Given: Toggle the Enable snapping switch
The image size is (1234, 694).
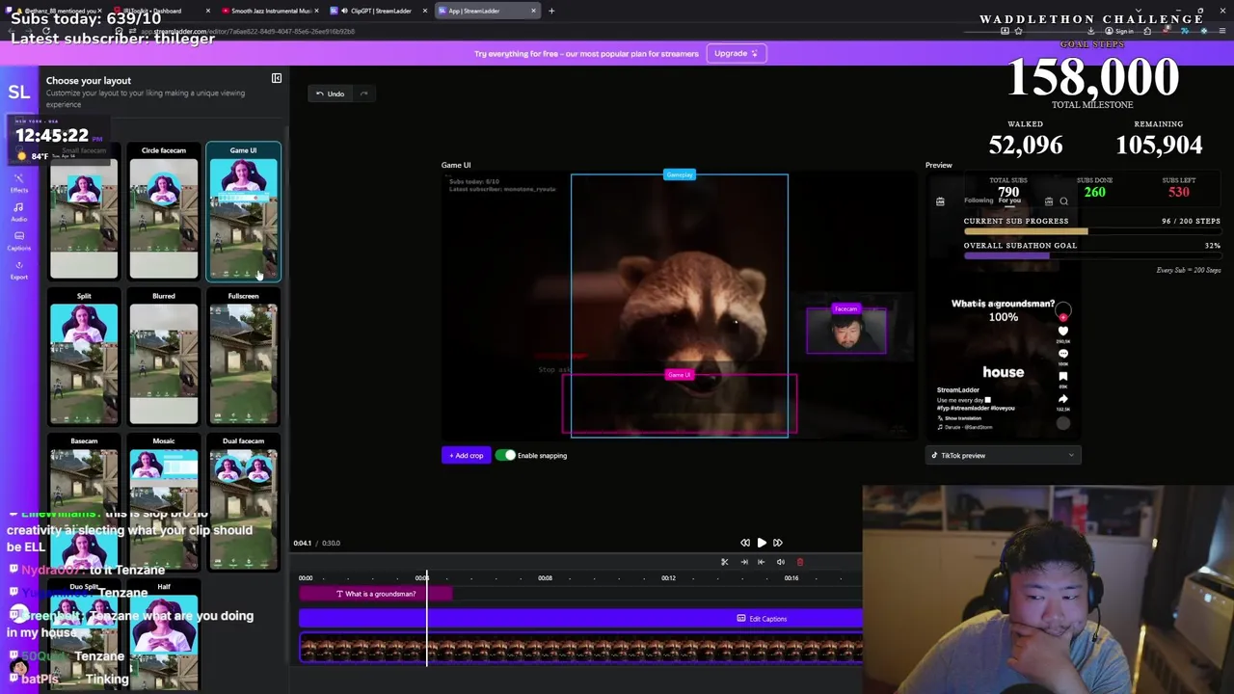Looking at the screenshot, I should (x=505, y=455).
